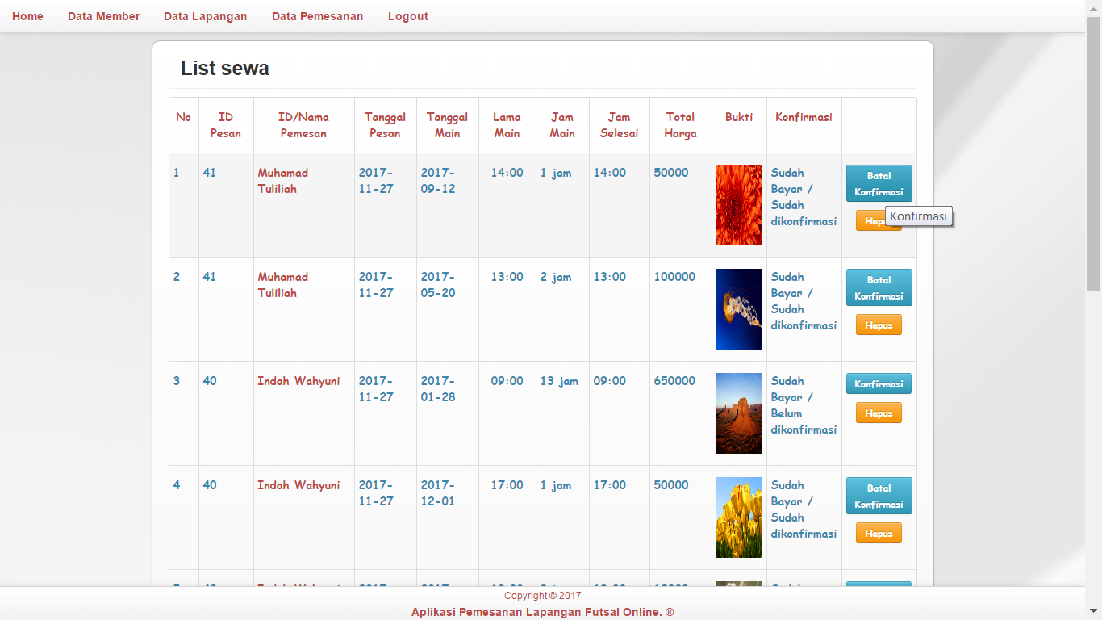Click the Logout link
Viewport: 1102px width, 620px height.
[x=407, y=16]
